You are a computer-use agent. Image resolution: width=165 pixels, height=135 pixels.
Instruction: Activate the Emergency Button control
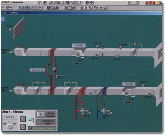(x=46, y=122)
